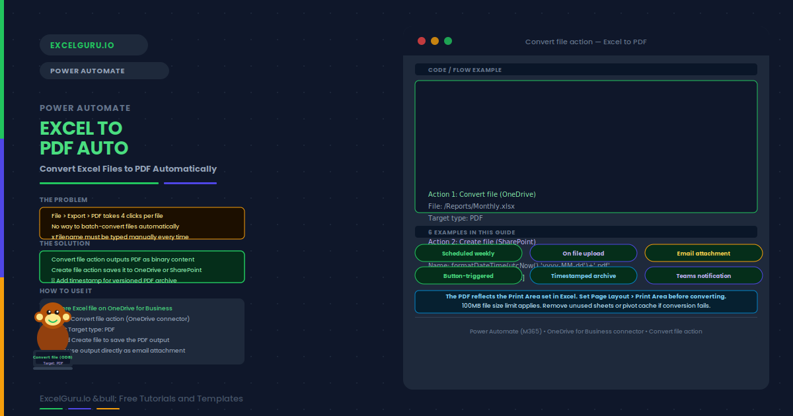Click 'Convert file action (OneDrive connector)' step
Viewport: 793px width, 416px height.
130,318
